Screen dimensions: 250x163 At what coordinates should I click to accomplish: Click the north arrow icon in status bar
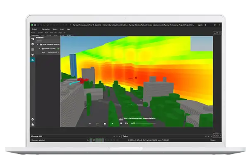coord(88,140)
